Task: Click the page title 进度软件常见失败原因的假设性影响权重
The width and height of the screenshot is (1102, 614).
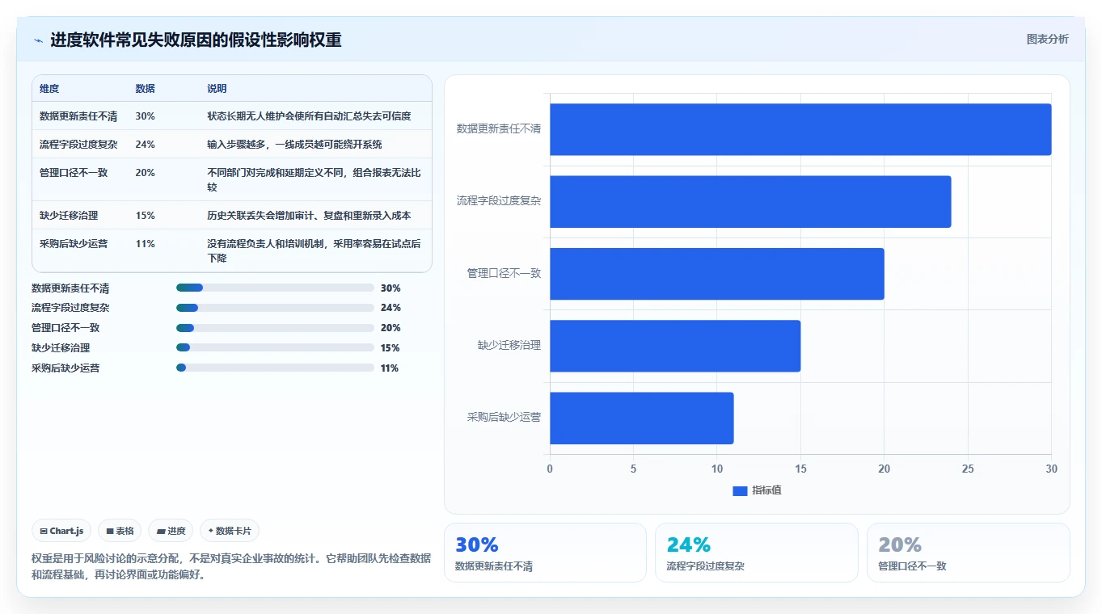Action: click(x=196, y=40)
